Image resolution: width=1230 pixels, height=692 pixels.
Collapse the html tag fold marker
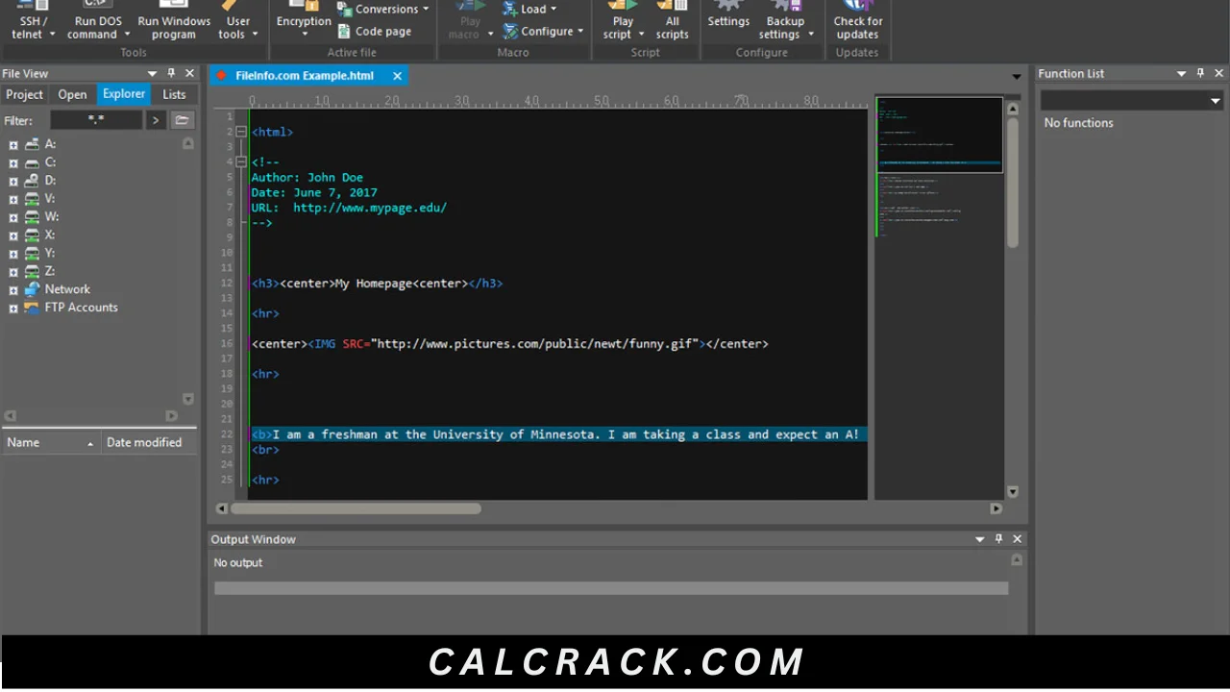241,132
